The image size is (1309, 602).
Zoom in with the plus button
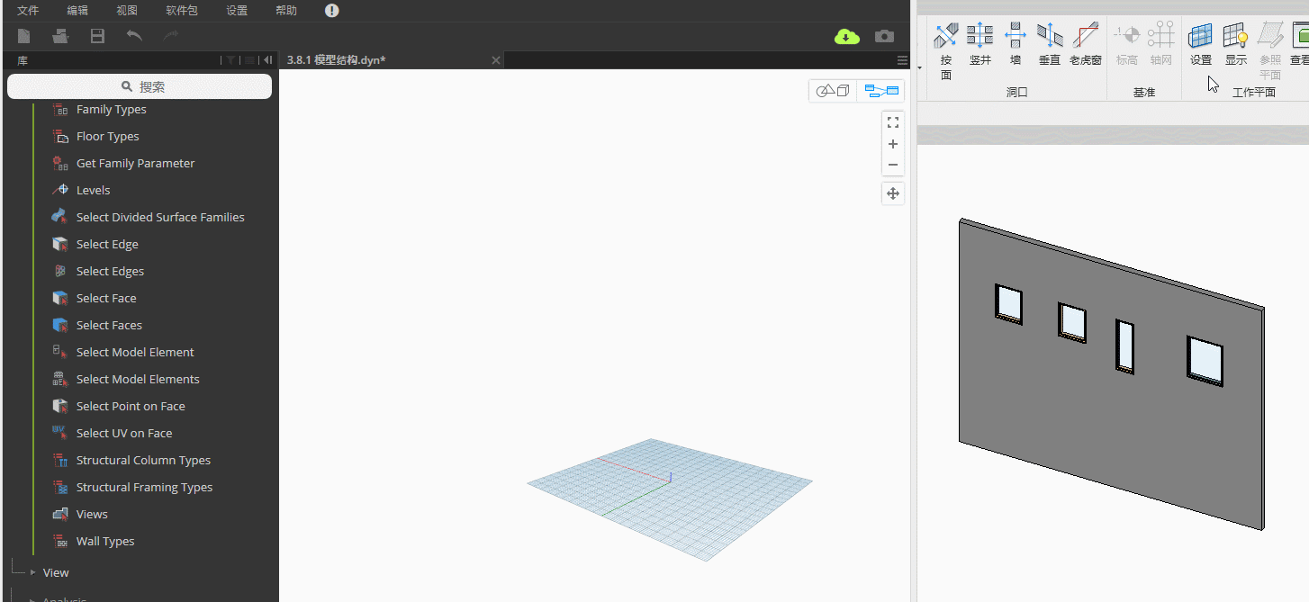(893, 144)
